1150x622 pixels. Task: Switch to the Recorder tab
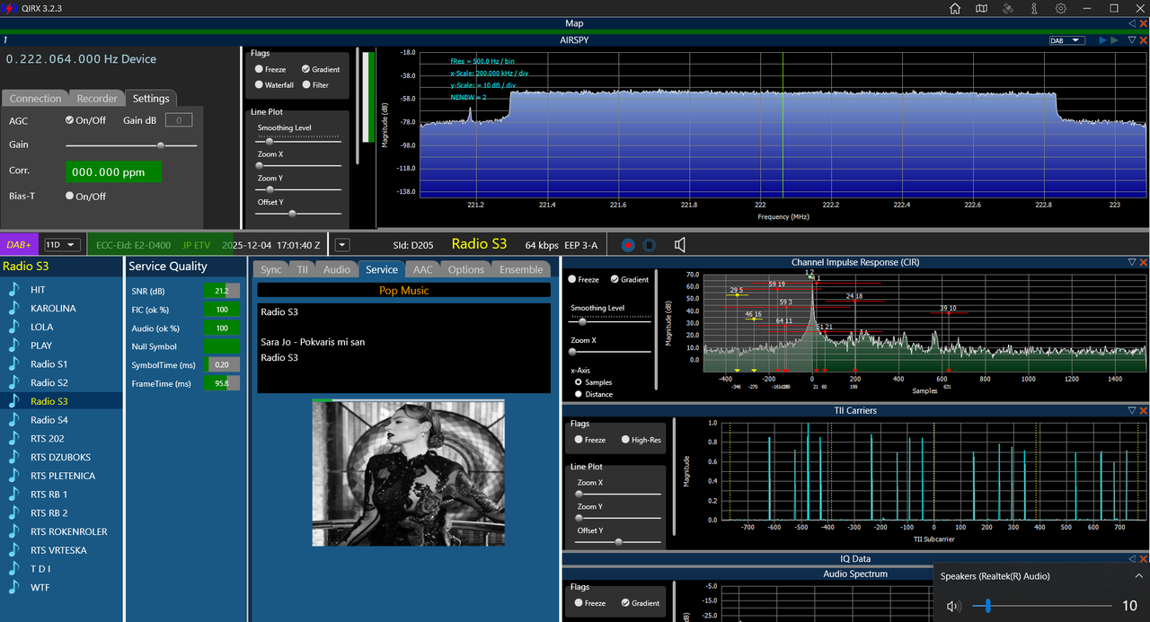click(x=97, y=99)
